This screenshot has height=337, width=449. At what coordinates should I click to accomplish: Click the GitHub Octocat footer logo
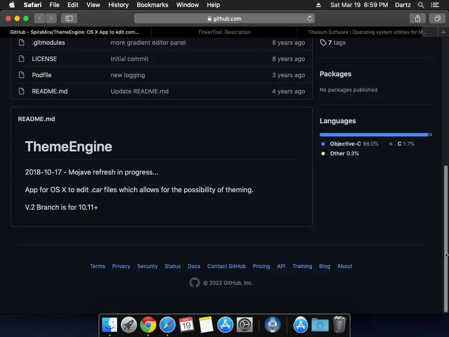point(195,283)
